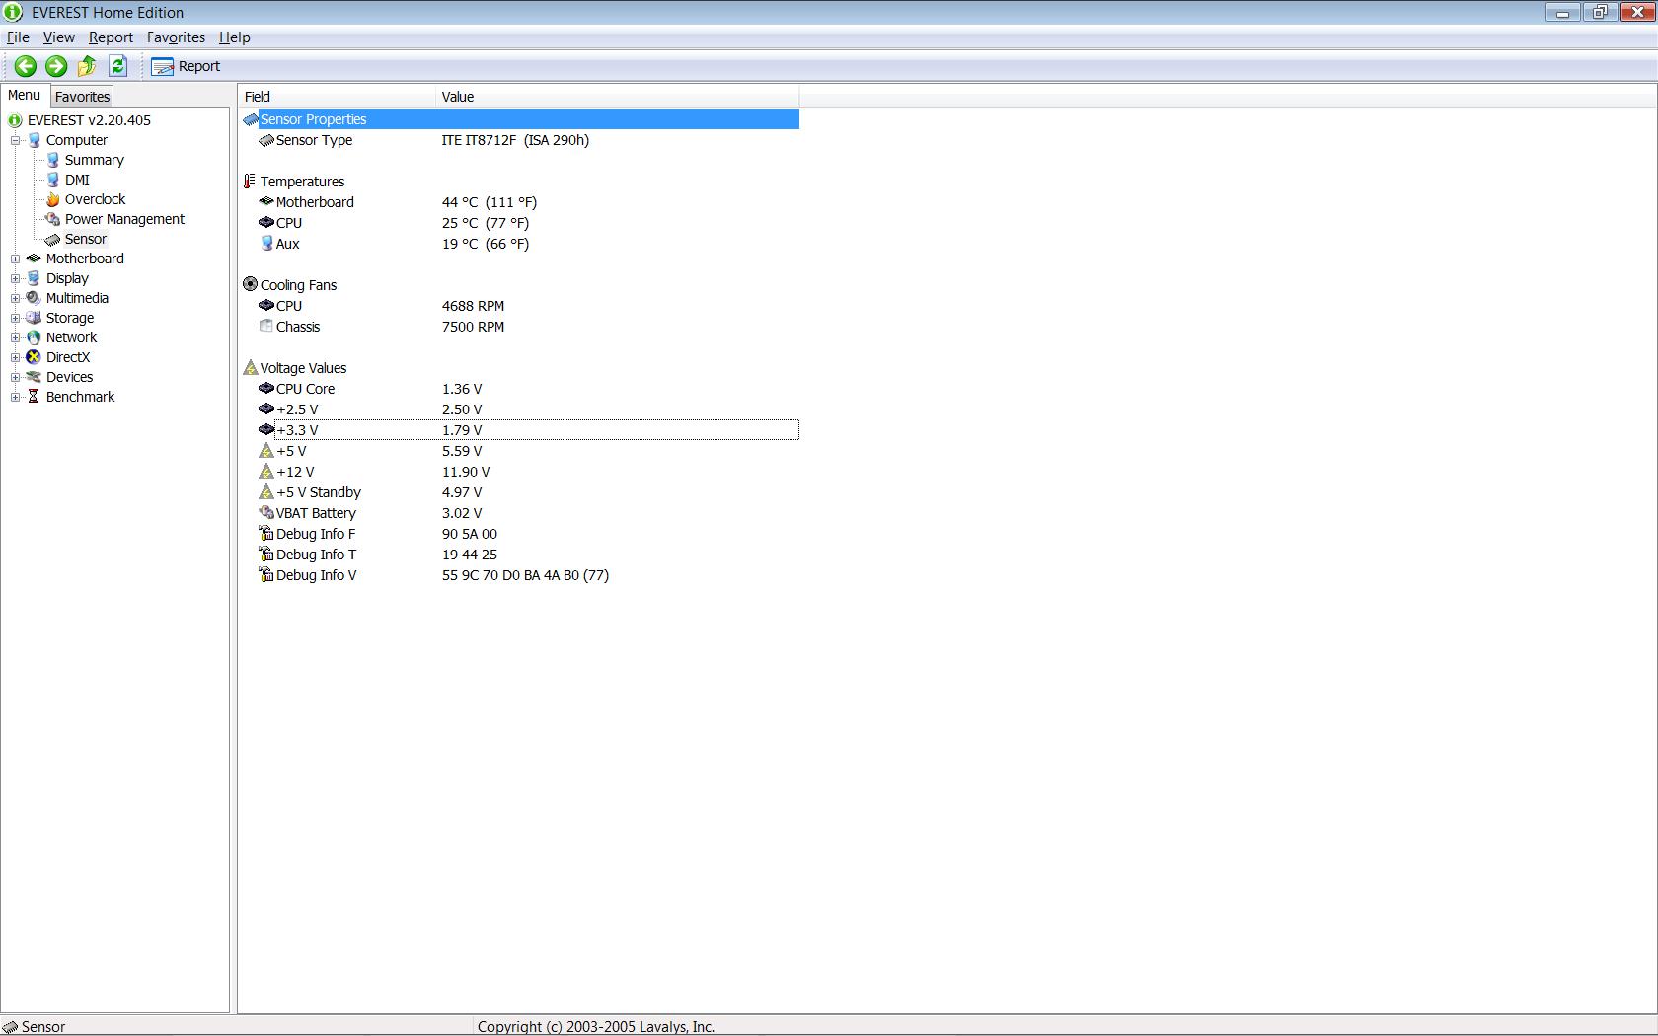Select the Aux temperature row label
This screenshot has width=1658, height=1036.
[x=287, y=244]
